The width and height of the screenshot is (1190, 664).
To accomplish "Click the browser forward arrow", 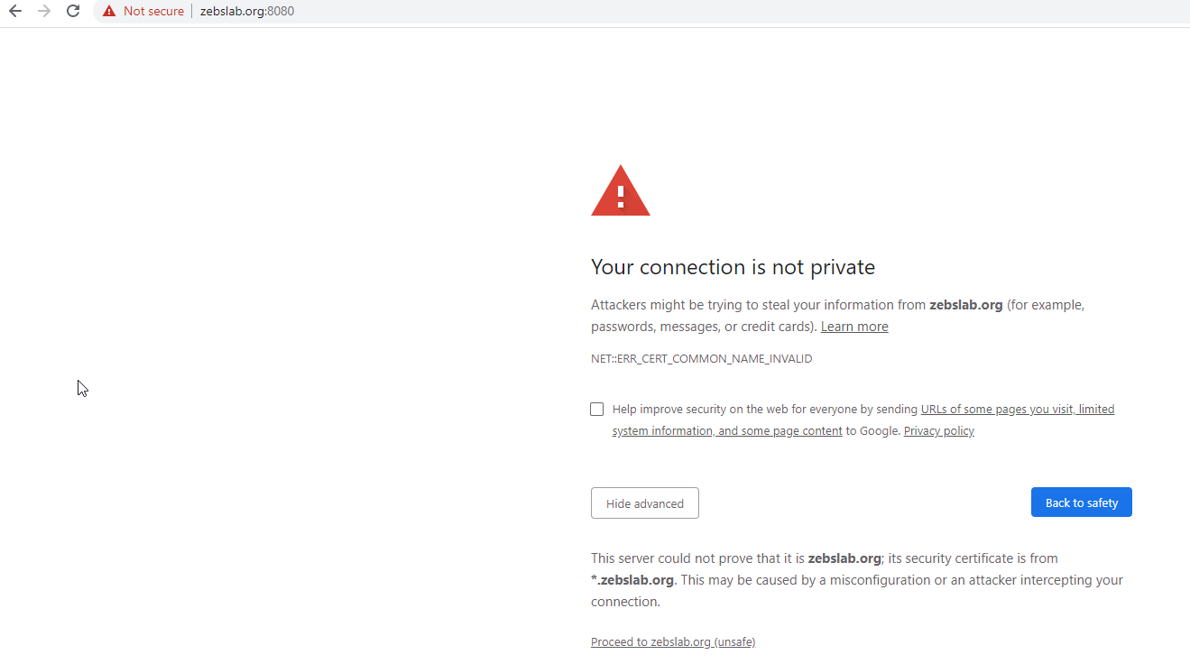I will click(x=44, y=11).
